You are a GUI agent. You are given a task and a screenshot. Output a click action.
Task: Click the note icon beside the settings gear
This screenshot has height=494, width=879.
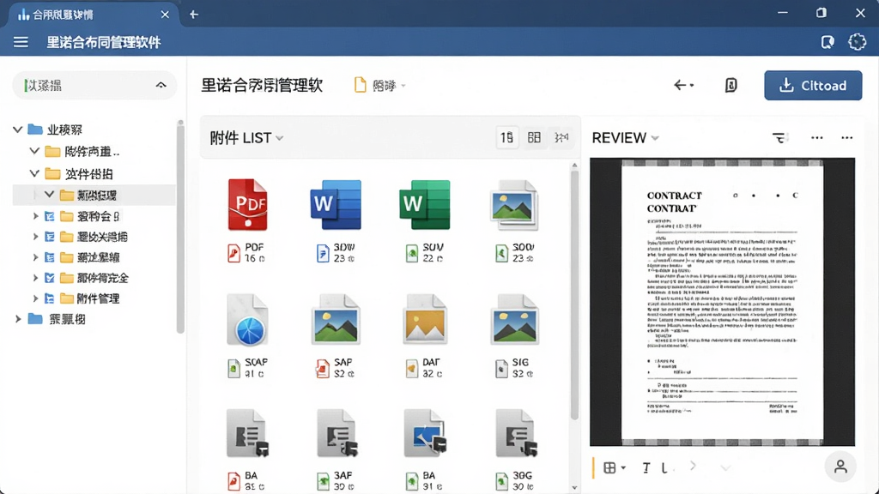coord(827,42)
